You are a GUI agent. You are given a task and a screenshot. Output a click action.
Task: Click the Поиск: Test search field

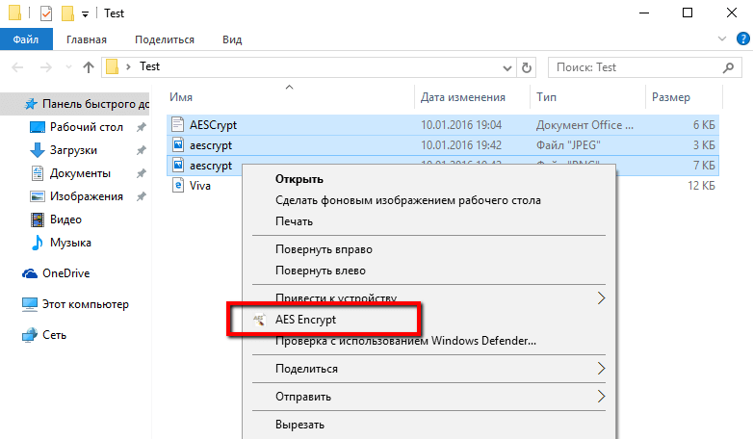point(640,67)
